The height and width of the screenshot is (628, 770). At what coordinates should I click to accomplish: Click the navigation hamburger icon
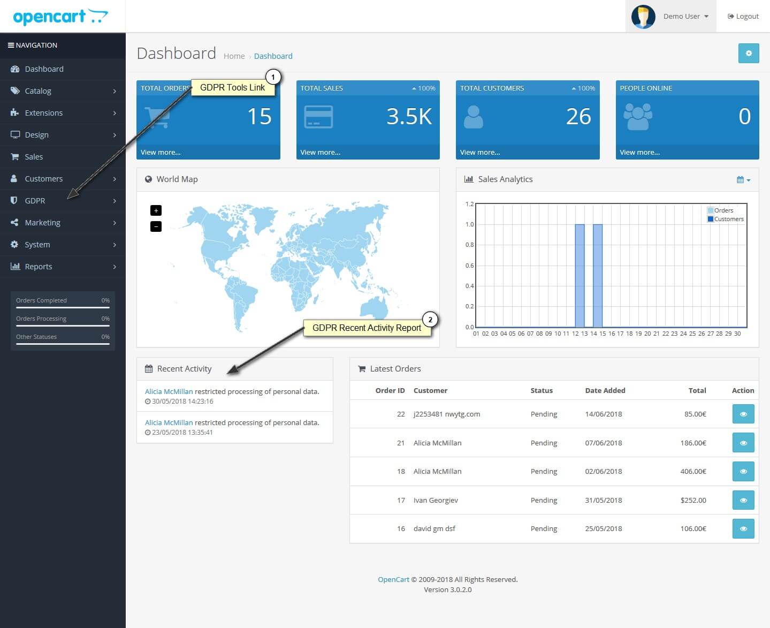11,46
